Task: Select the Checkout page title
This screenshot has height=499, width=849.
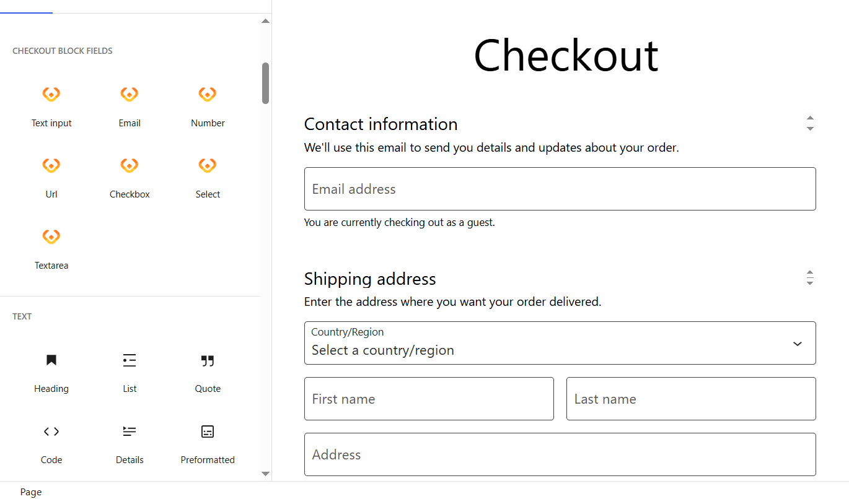Action: coord(566,56)
